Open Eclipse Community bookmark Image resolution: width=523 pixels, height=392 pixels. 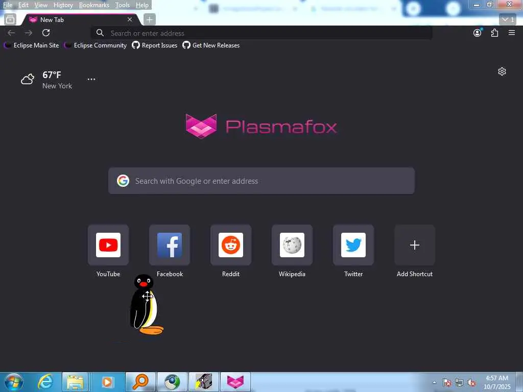coord(96,45)
